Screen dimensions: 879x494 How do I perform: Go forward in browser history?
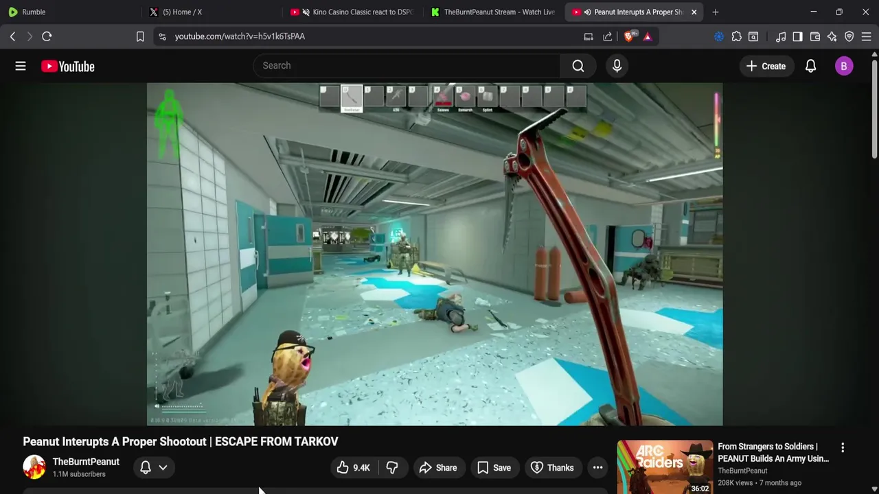click(x=30, y=36)
